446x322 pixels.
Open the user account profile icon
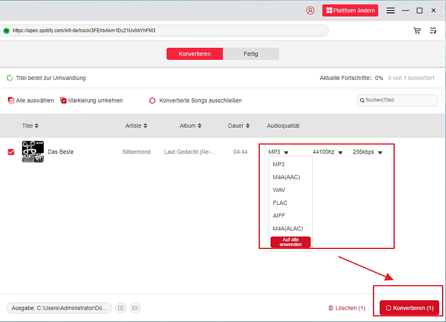pos(311,11)
